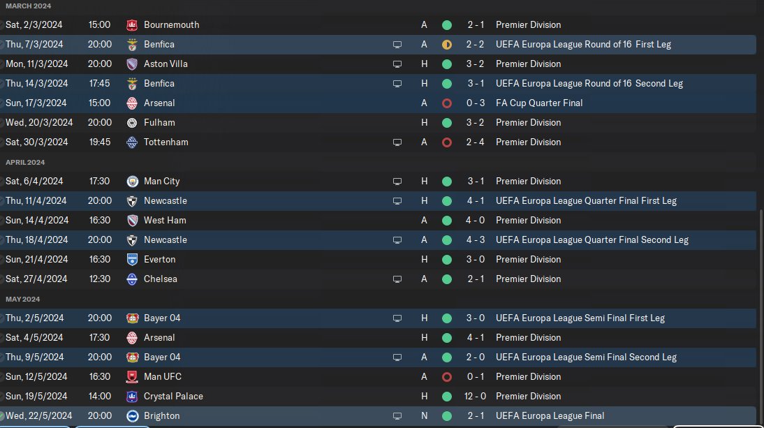Click red loss indicator for Man UFC match
This screenshot has height=428, width=764.
(x=447, y=376)
